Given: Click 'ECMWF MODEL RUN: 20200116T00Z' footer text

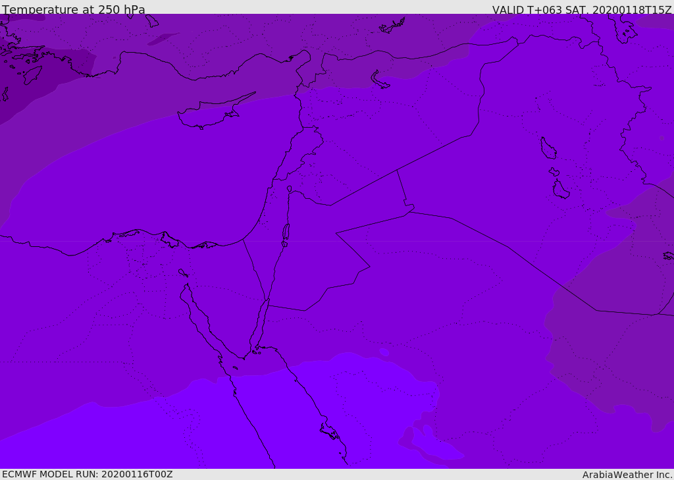Looking at the screenshot, I should pyautogui.click(x=88, y=474).
